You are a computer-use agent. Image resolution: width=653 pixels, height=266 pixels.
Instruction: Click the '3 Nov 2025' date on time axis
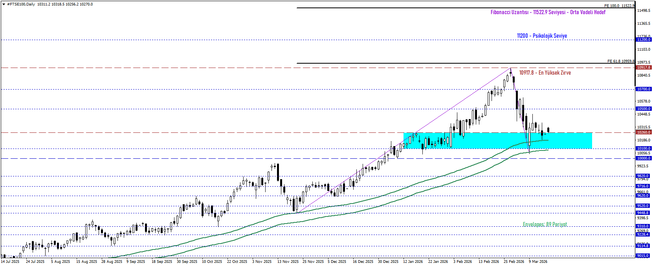262,262
